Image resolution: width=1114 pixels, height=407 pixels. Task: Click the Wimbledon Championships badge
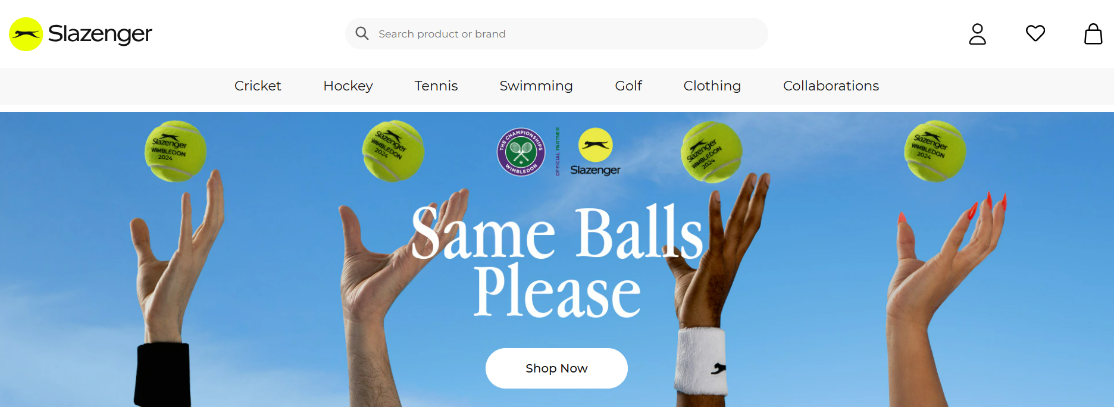[x=521, y=152]
